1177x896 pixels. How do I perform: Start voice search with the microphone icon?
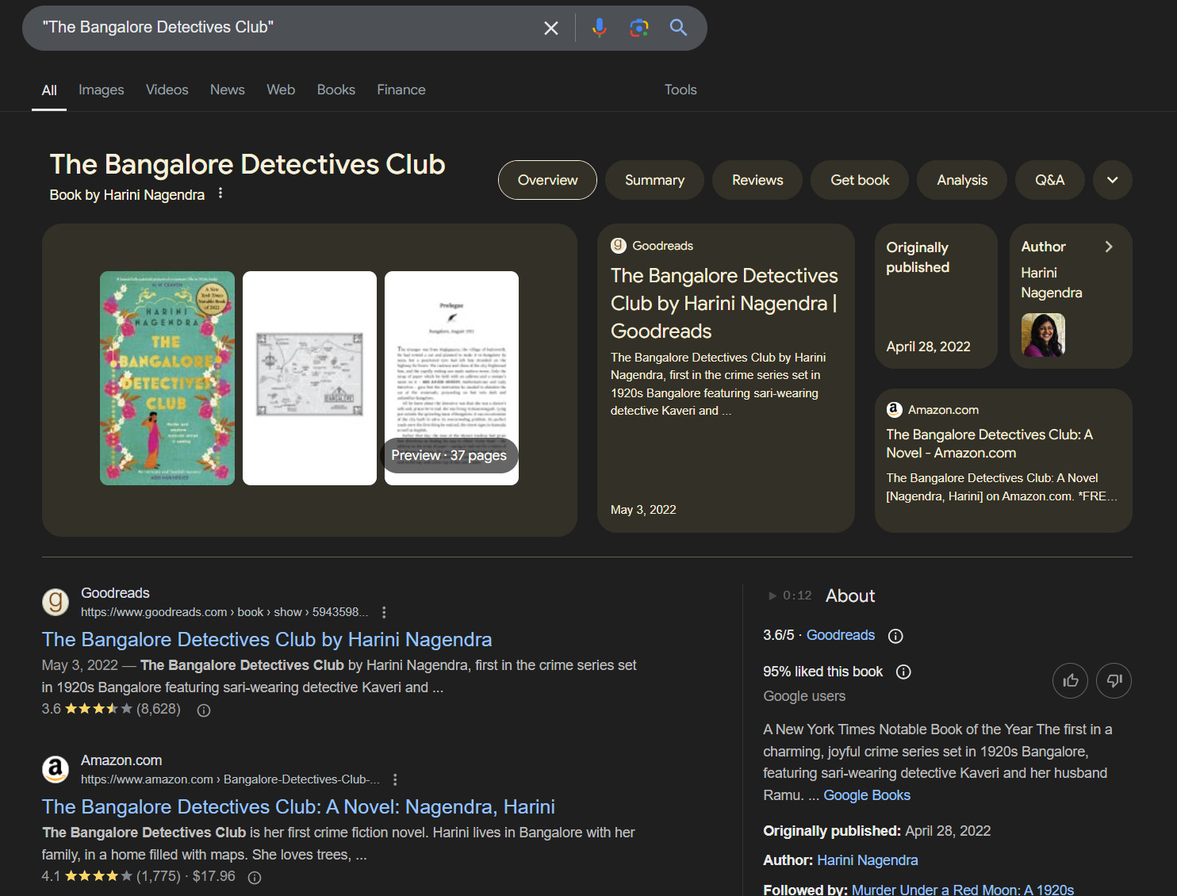600,29
